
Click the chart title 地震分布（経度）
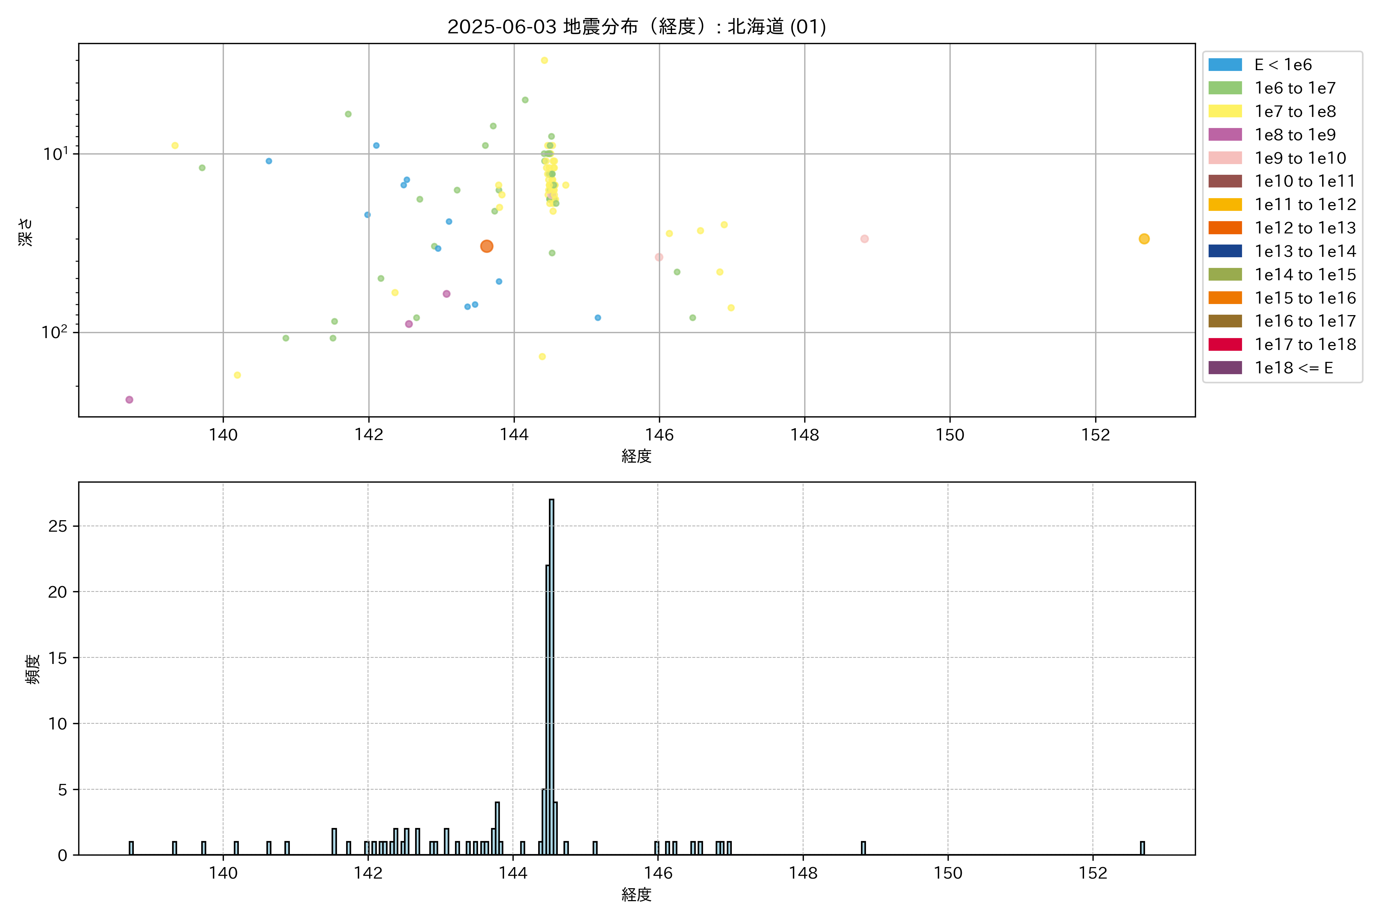pyautogui.click(x=636, y=26)
